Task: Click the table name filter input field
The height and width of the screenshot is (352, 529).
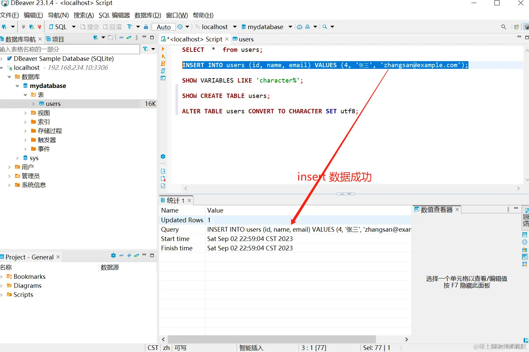Action: [70, 49]
